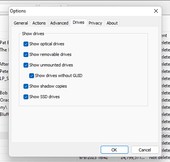
Task: Toggle Show SSD drives checkbox
Action: [26, 97]
